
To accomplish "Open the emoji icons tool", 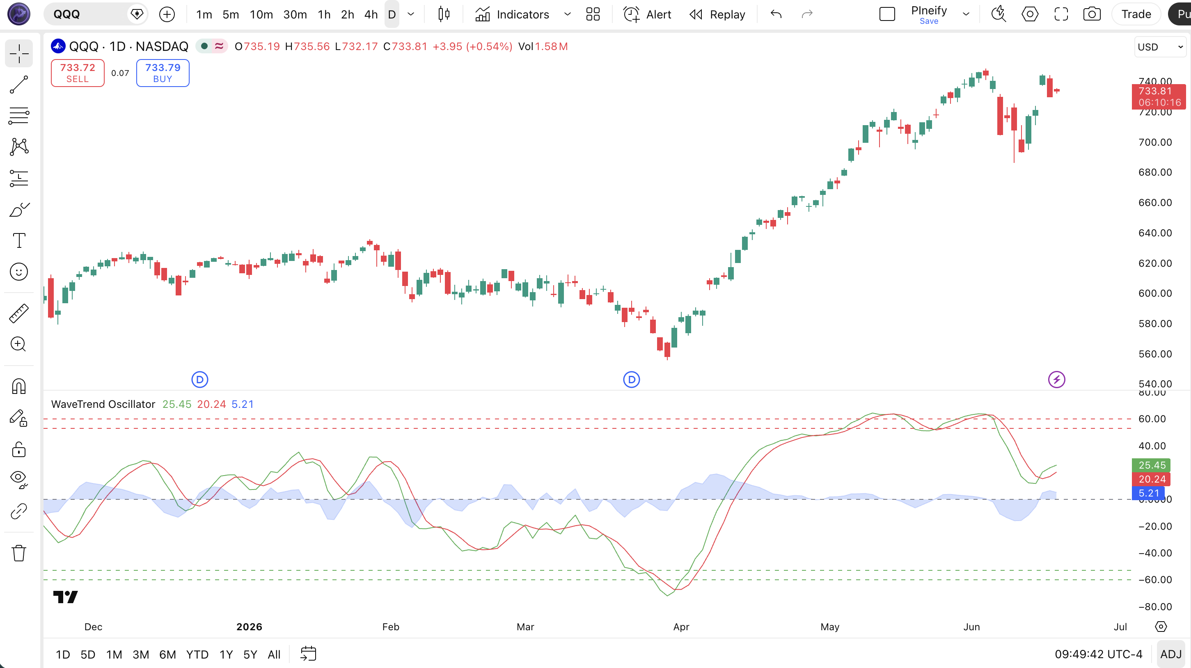I will (x=19, y=272).
